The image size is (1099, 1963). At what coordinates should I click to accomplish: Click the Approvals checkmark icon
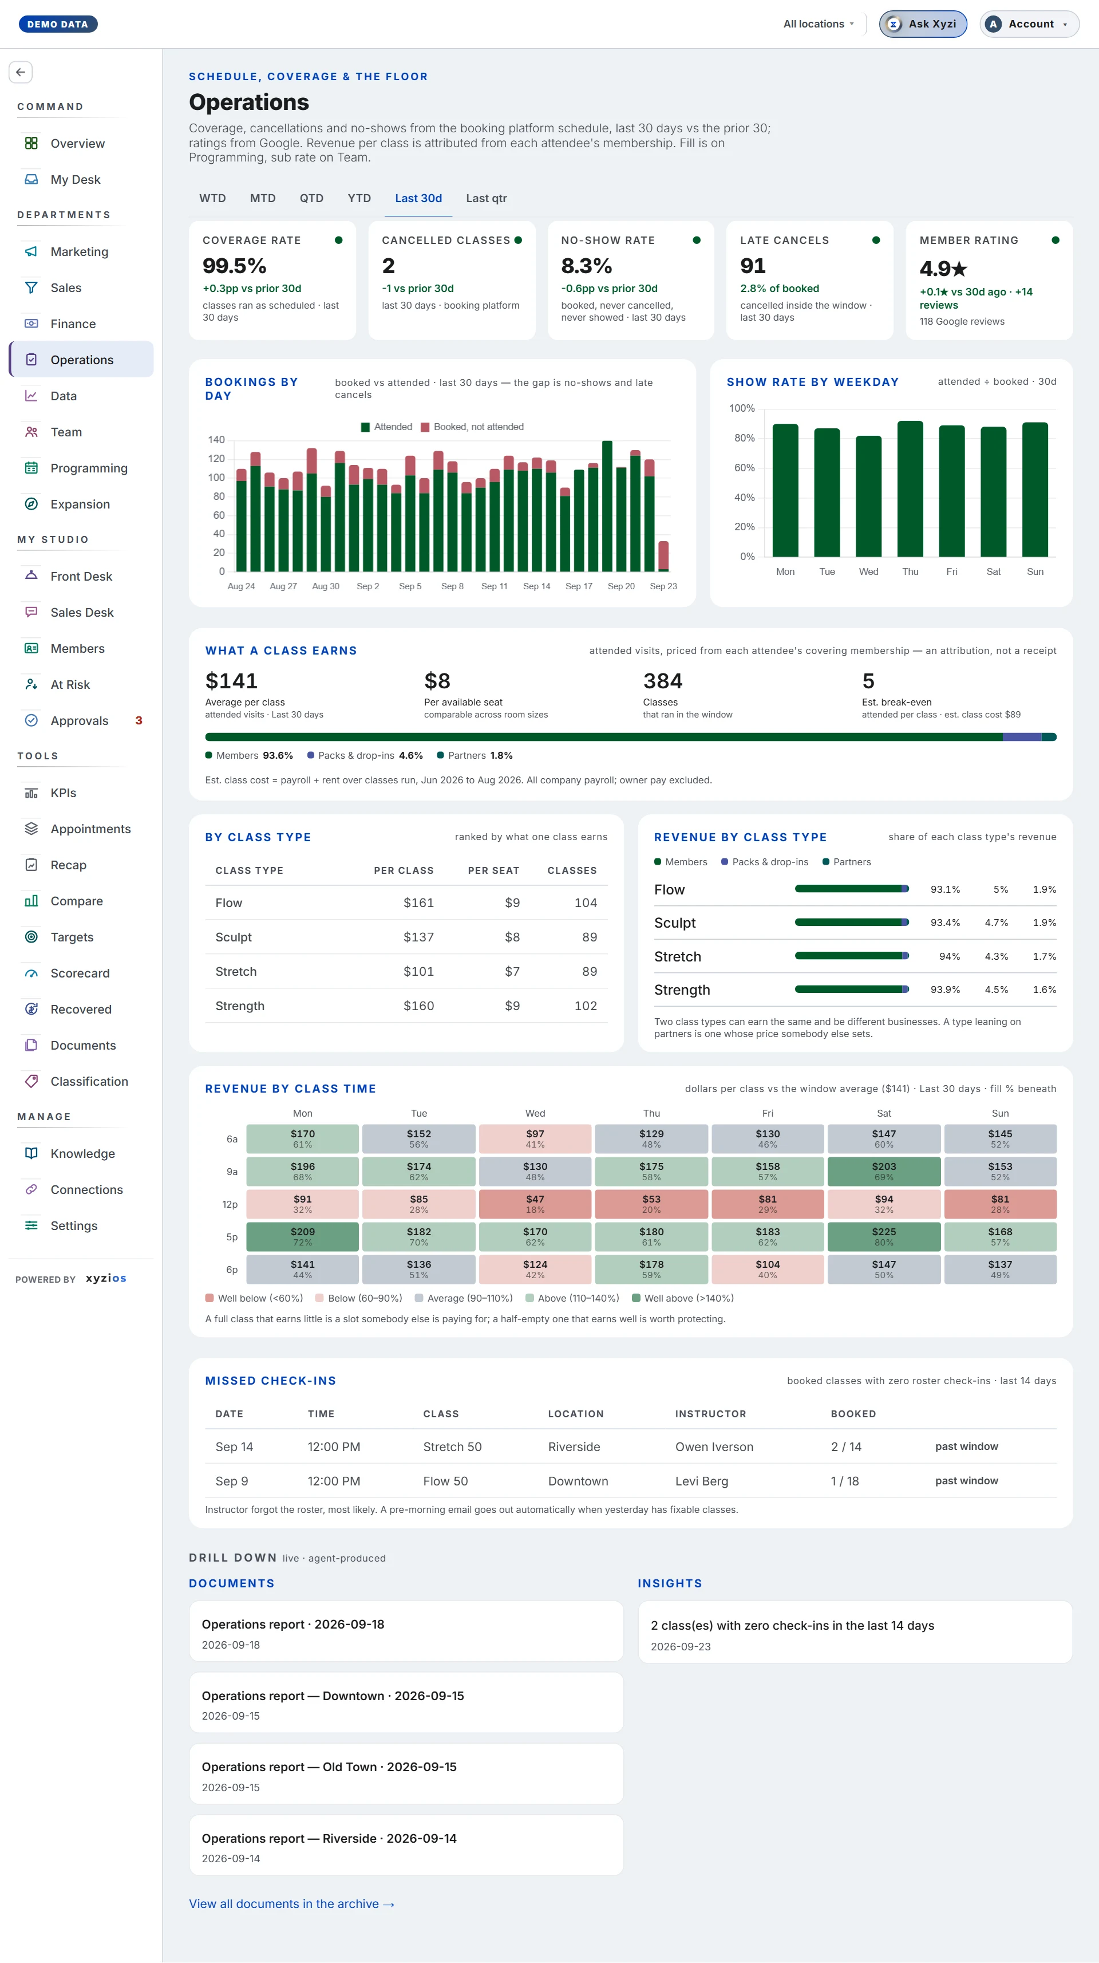click(x=31, y=720)
